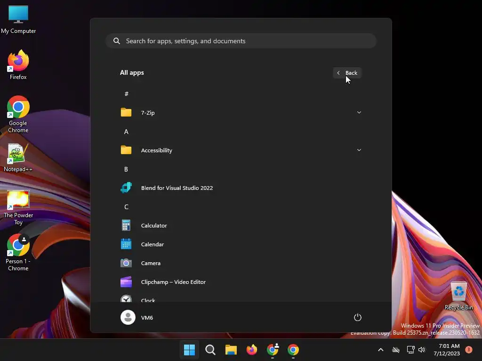This screenshot has height=361, width=482.
Task: Click the Windows Start button on taskbar
Action: [x=189, y=350]
